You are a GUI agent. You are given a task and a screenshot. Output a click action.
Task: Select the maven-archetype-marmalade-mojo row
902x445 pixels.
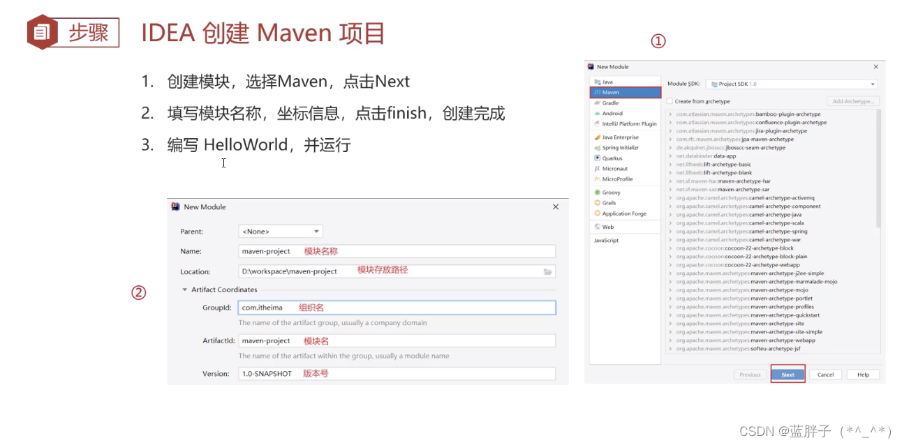point(771,282)
